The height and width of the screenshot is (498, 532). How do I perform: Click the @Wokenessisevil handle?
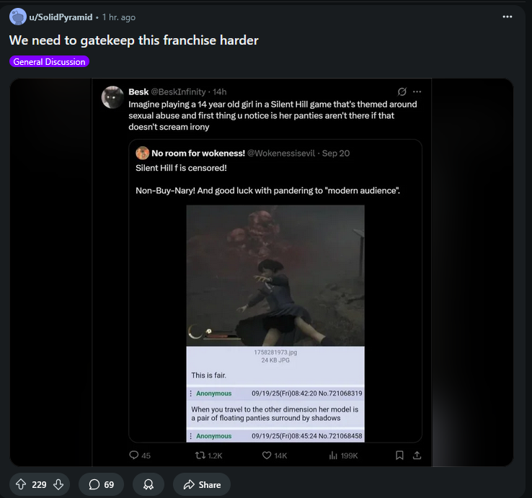tap(281, 154)
